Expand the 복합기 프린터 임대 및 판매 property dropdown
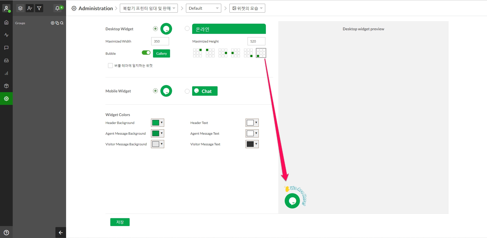Image resolution: width=487 pixels, height=238 pixels. 149,8
